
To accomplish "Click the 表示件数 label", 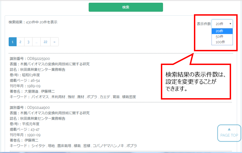I will [204, 24].
